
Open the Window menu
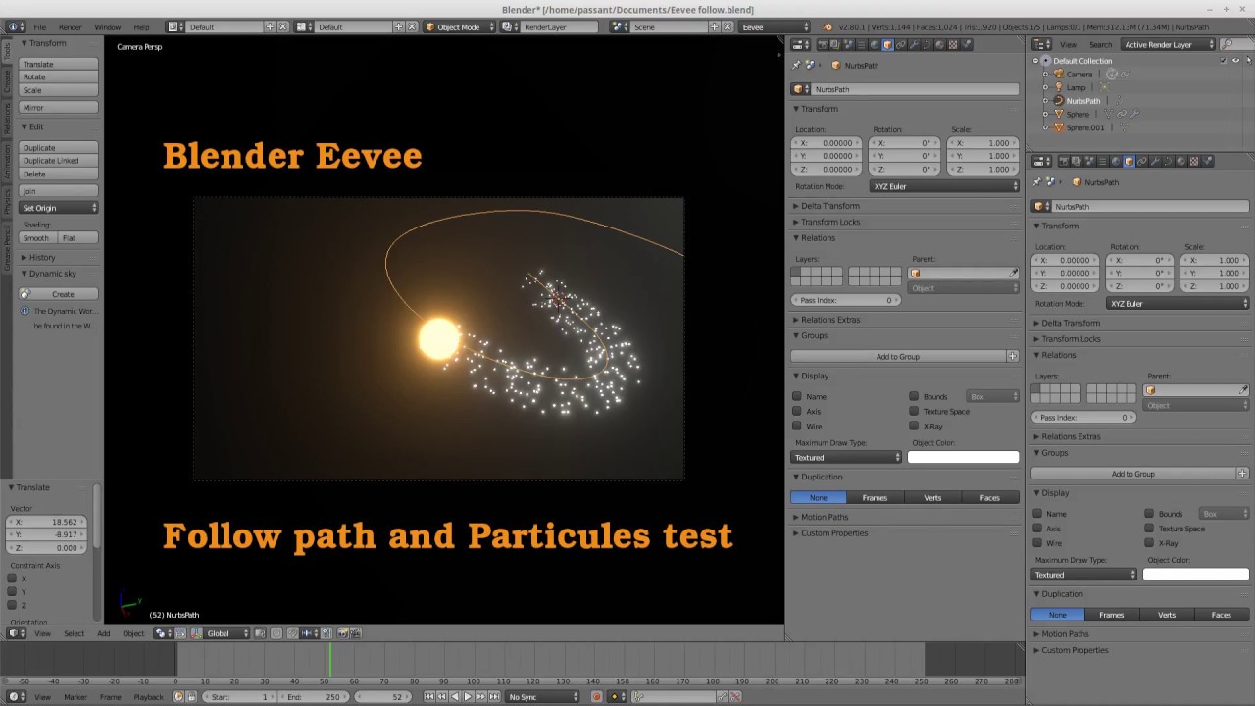[x=107, y=26]
